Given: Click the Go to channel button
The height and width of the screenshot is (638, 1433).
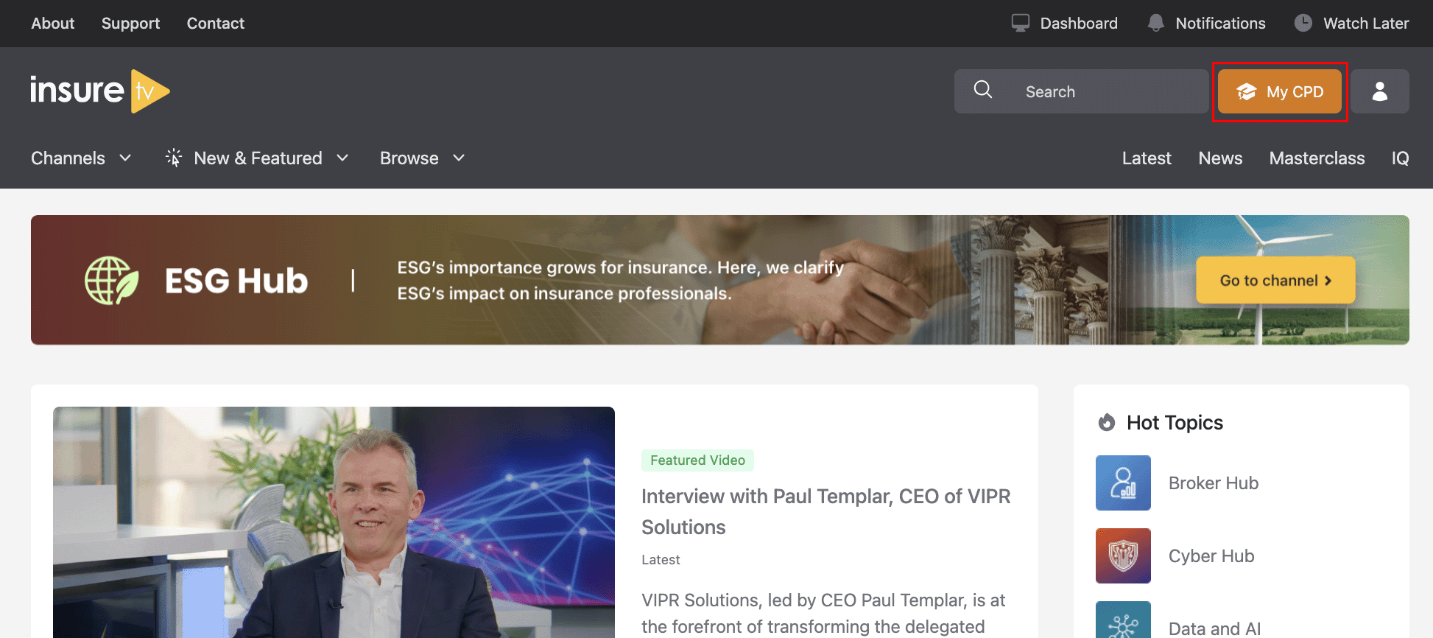Looking at the screenshot, I should (1275, 281).
